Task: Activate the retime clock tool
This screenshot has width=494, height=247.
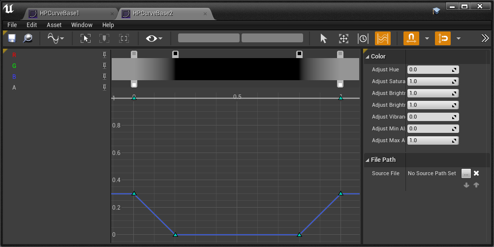Action: (363, 38)
